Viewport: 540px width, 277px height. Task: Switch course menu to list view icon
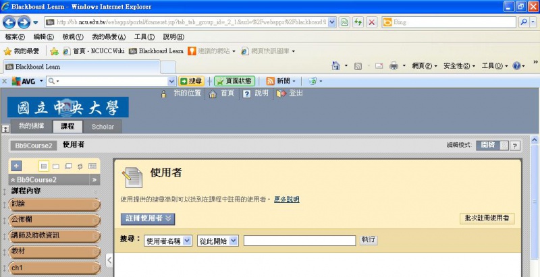(x=44, y=166)
